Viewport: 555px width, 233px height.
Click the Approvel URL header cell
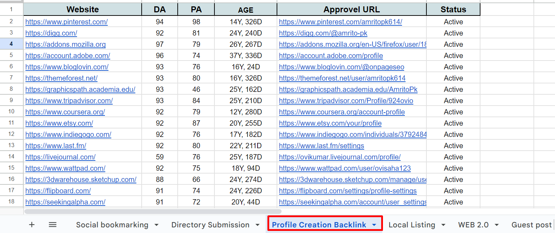tap(352, 10)
